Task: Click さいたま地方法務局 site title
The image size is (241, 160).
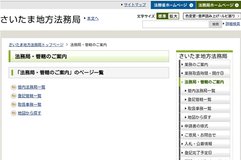Action: pyautogui.click(x=40, y=19)
